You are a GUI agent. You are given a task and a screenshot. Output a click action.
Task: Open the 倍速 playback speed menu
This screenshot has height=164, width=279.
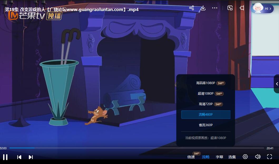191,157
